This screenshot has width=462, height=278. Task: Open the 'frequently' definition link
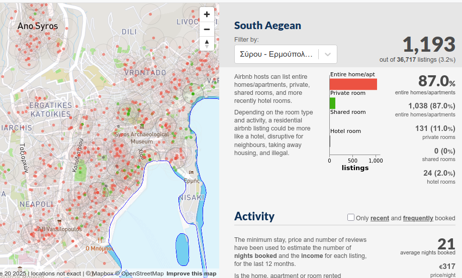(418, 218)
